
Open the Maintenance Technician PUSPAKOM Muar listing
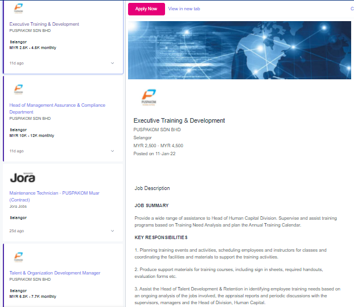pos(54,196)
